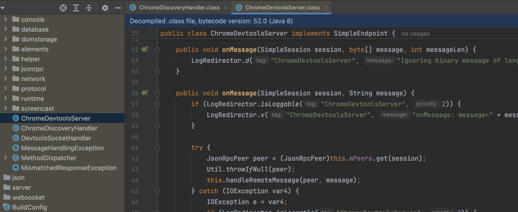The image size is (518, 212).
Task: Expand the screencast folder
Action: tap(6, 108)
